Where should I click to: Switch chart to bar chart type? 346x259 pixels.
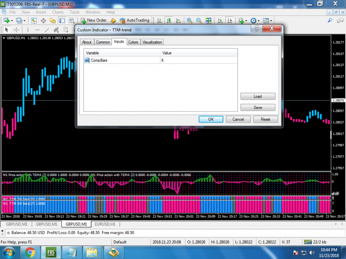pos(159,21)
